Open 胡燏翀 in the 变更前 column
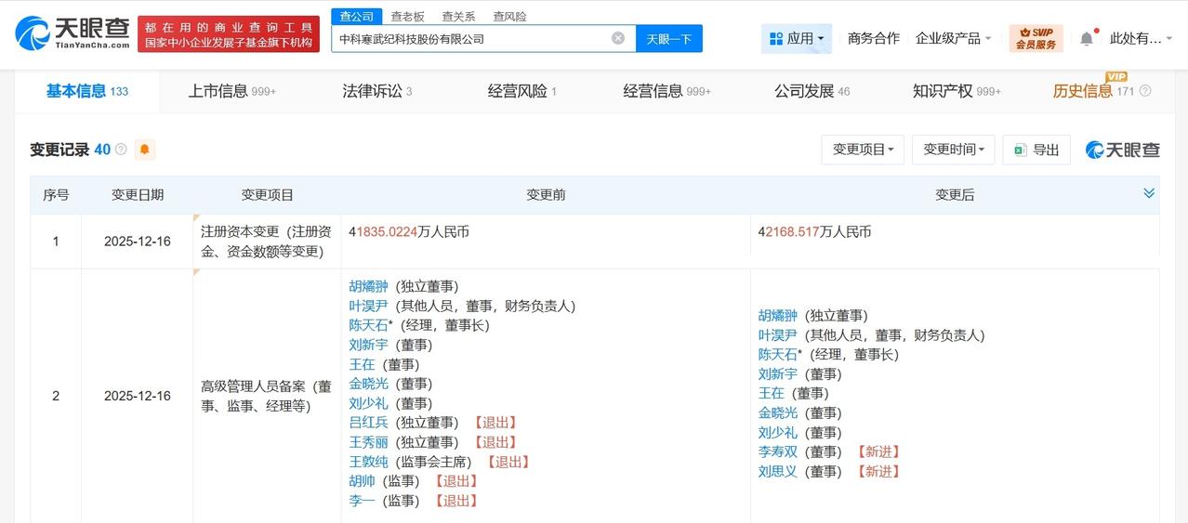This screenshot has height=523, width=1188. [369, 286]
